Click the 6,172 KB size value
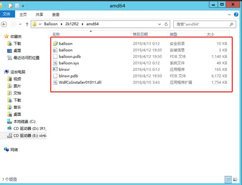 [x=219, y=76]
